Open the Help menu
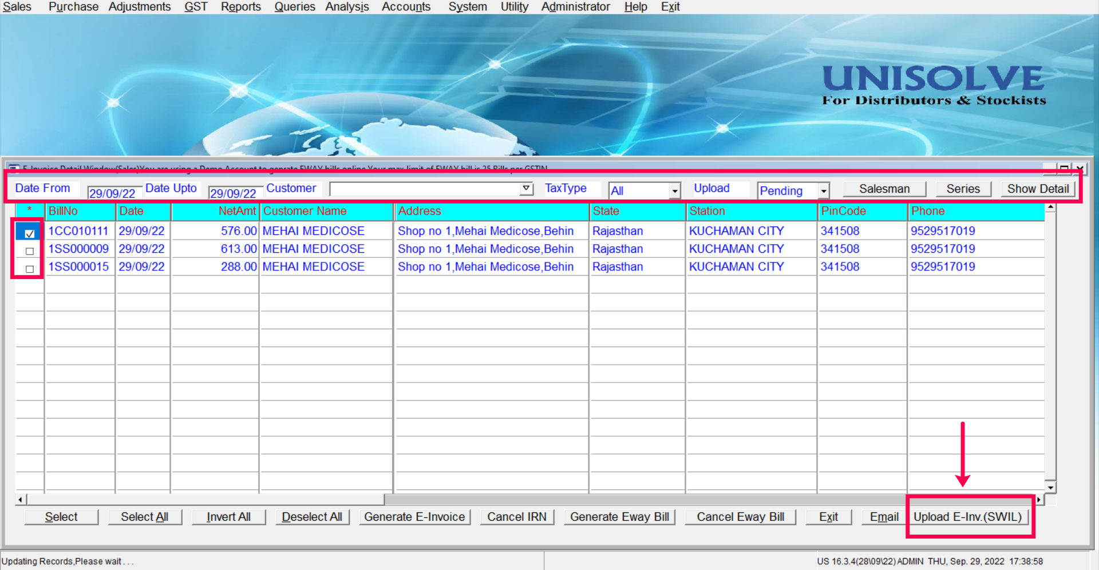 coord(636,7)
